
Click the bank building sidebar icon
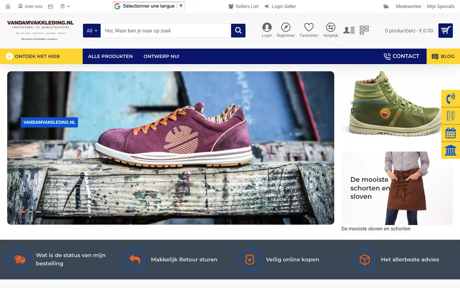coord(451,150)
